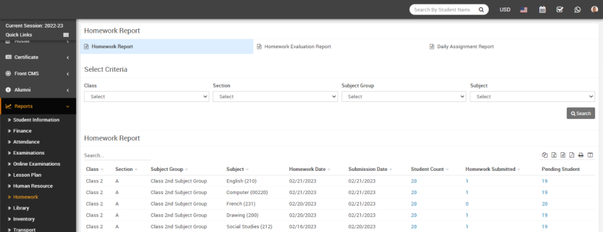Open the user profile avatar

pos(595,9)
